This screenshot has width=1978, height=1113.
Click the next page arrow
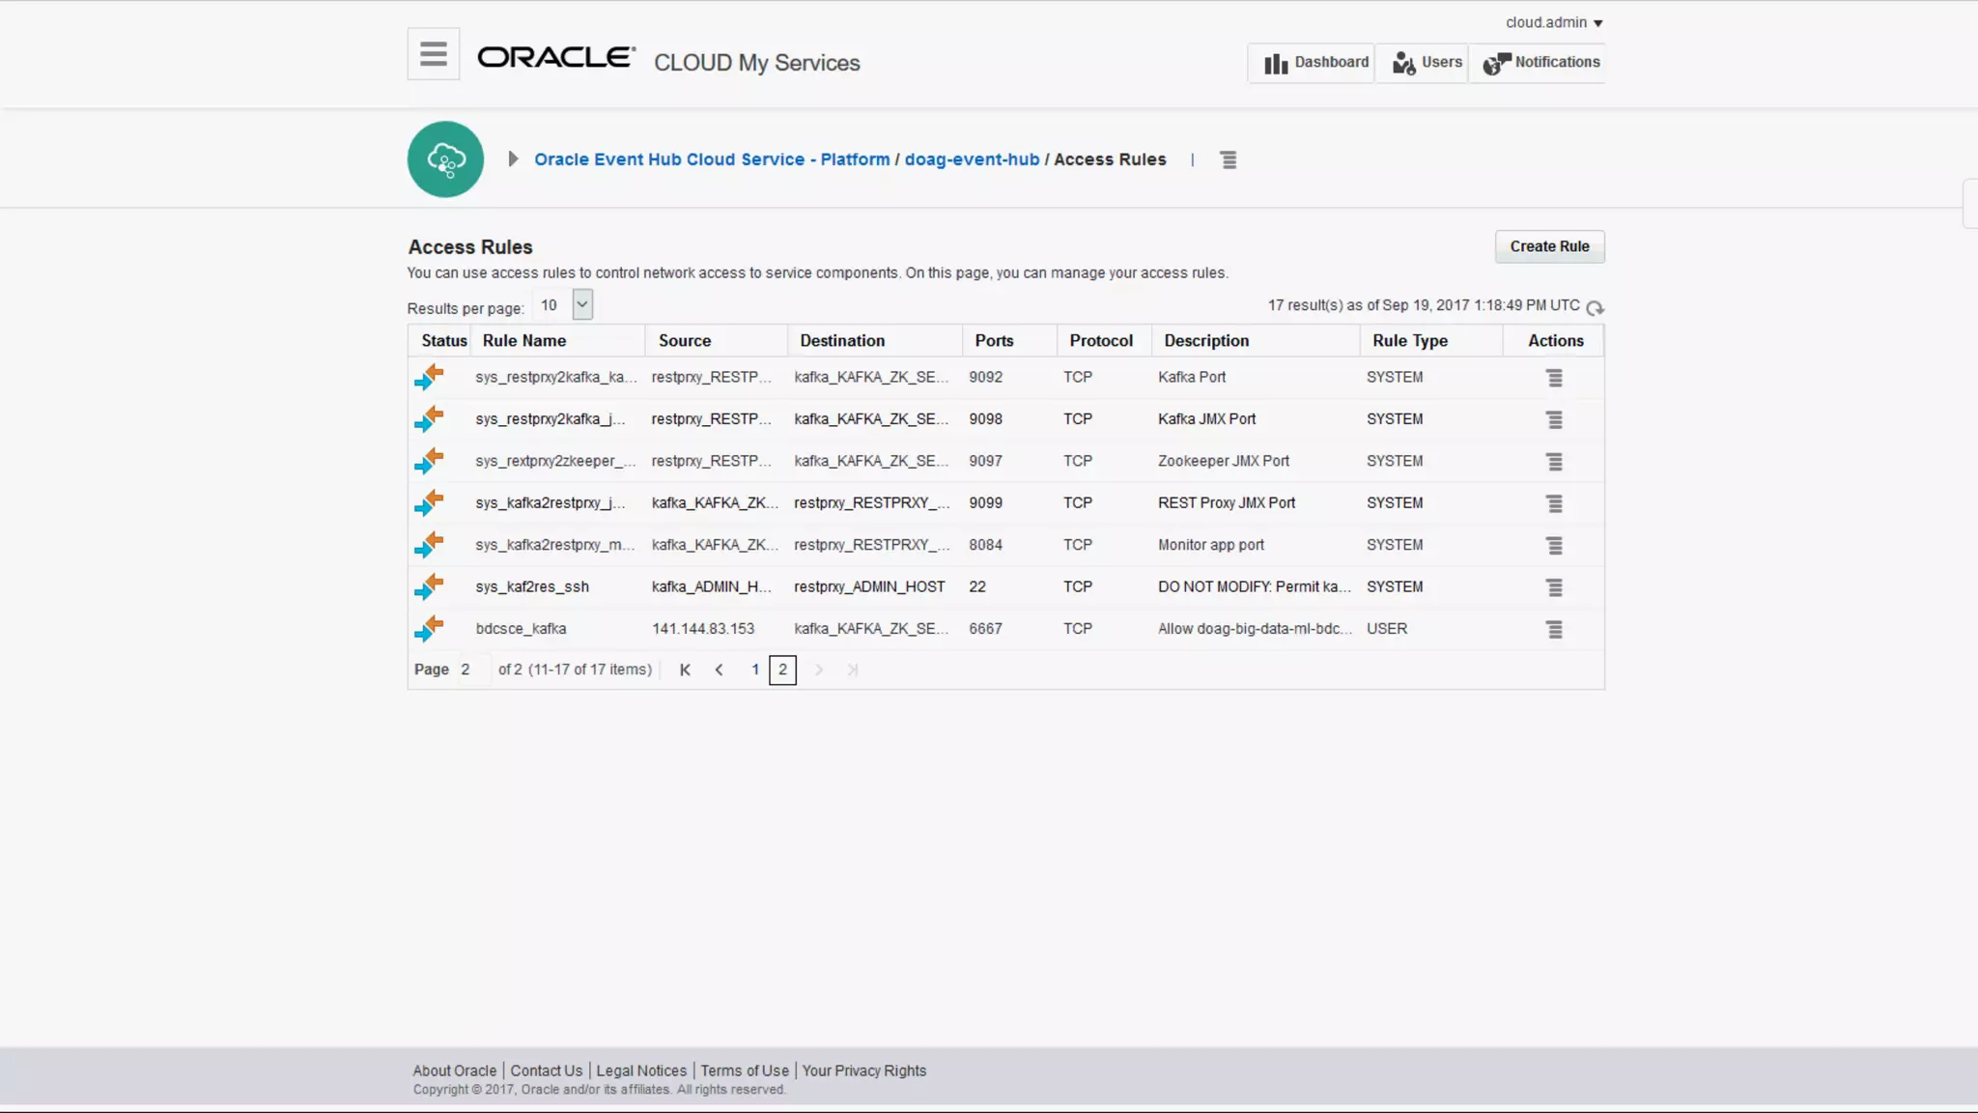(x=819, y=670)
